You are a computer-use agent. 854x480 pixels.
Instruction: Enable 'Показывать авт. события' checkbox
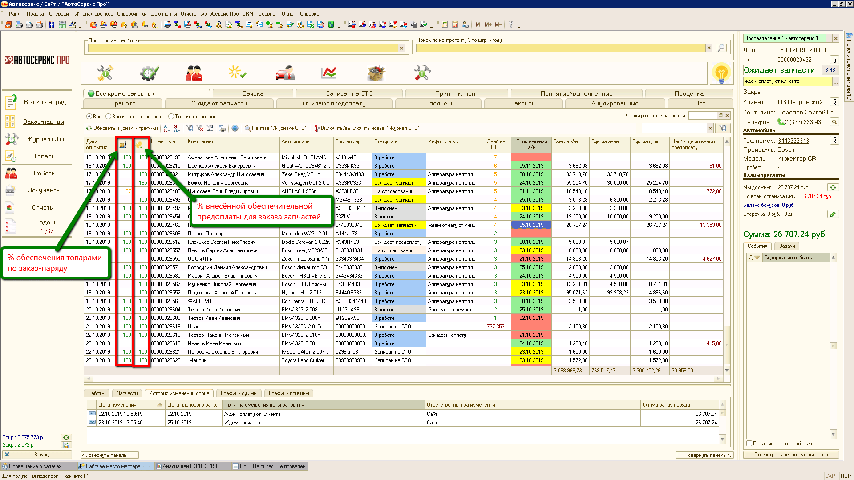pos(749,444)
